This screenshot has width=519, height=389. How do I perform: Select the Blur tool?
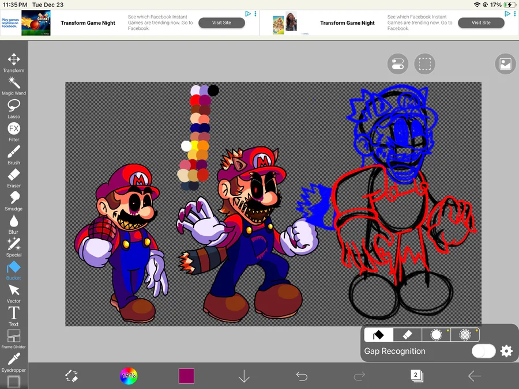click(14, 225)
